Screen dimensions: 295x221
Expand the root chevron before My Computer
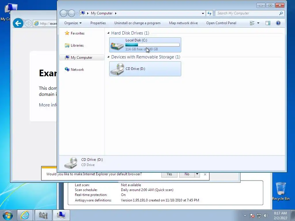pyautogui.click(x=88, y=13)
